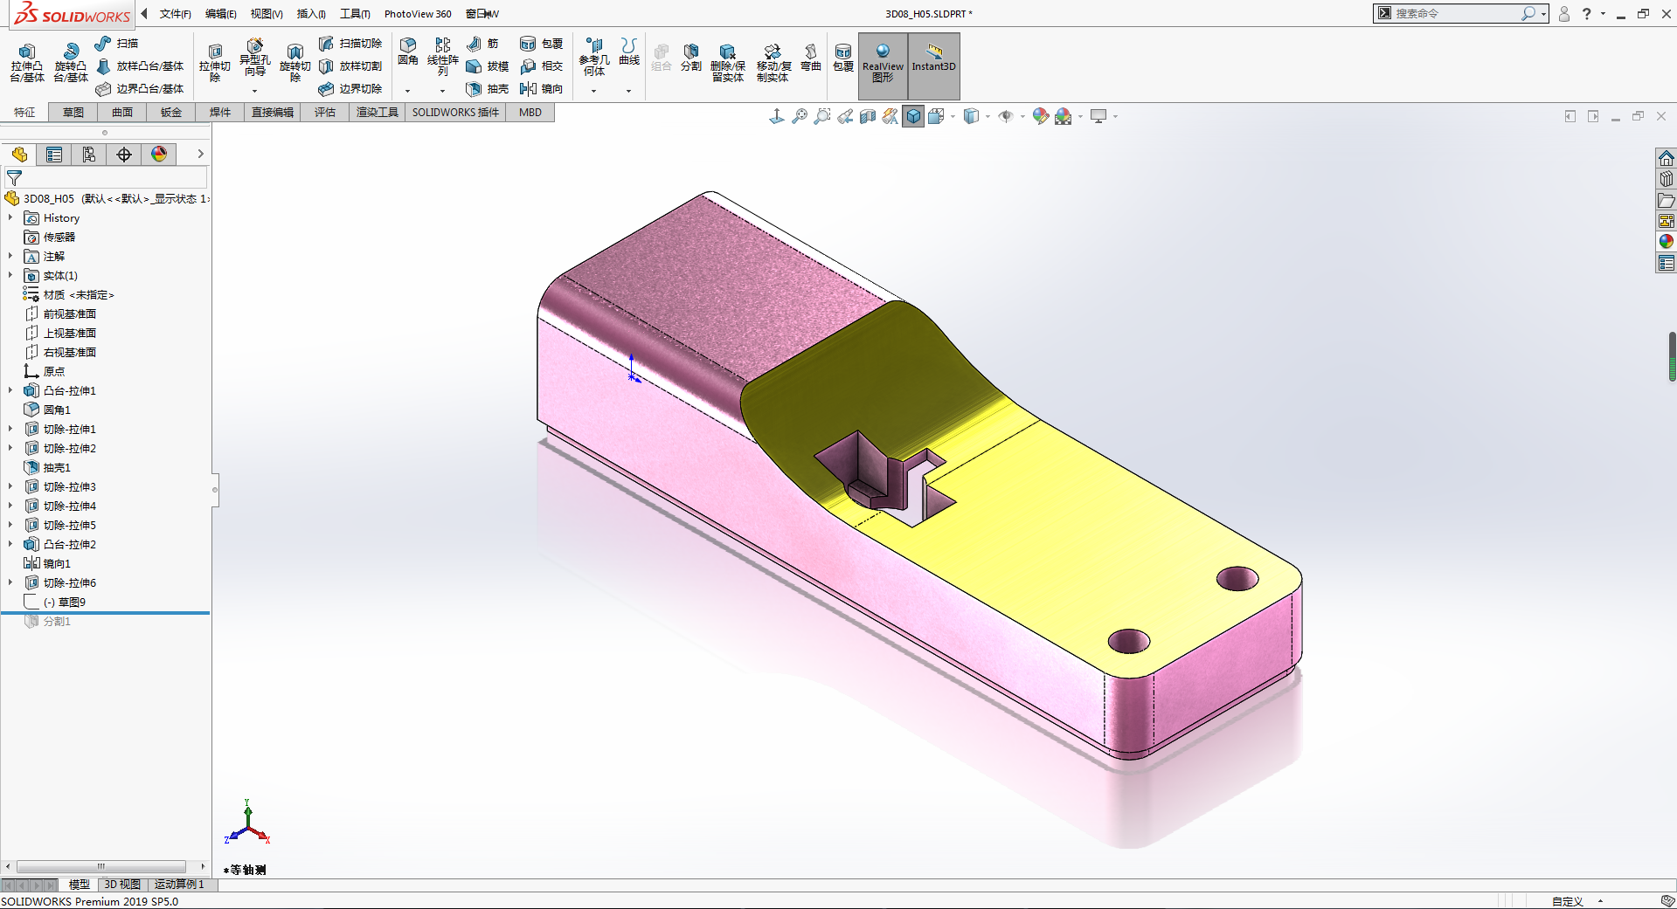Screen dimensions: 1677x909
Task: Expand the History tree node
Action: pos(10,217)
